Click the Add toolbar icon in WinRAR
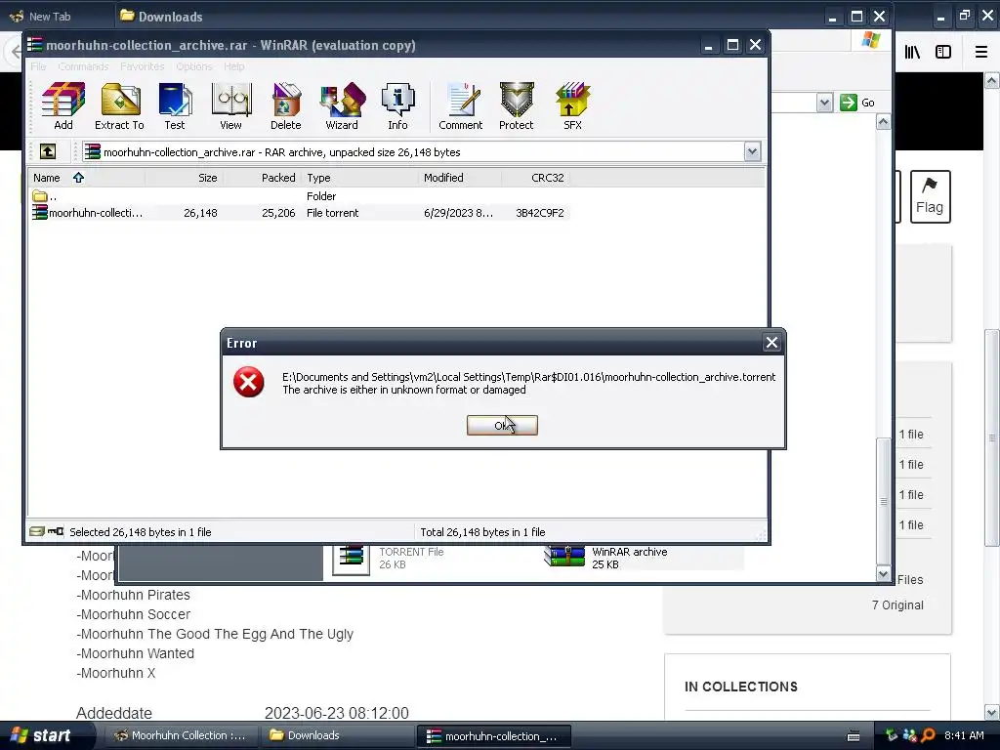The image size is (1000, 750). pos(63,106)
